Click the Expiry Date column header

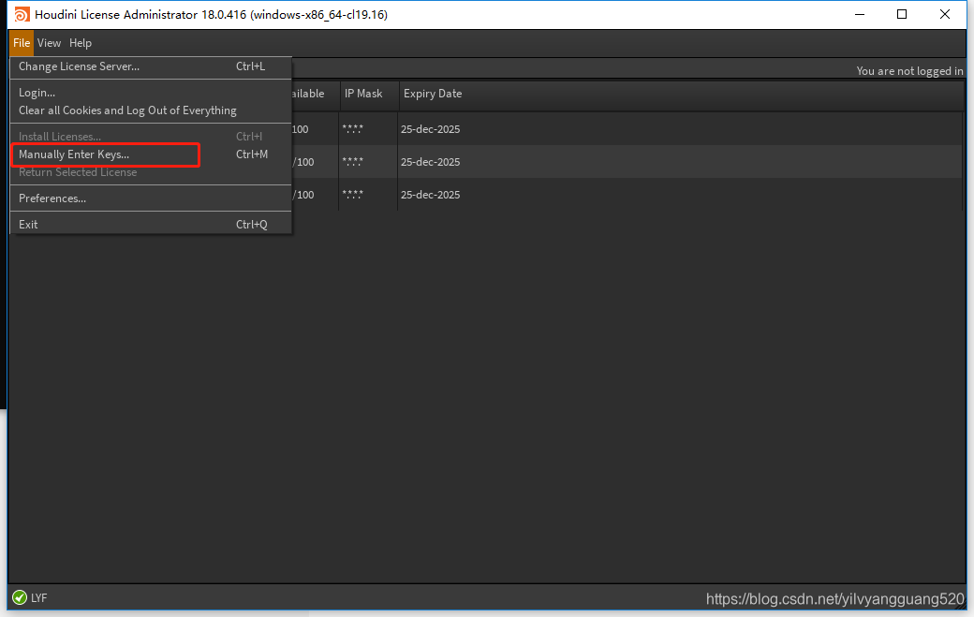coord(433,94)
